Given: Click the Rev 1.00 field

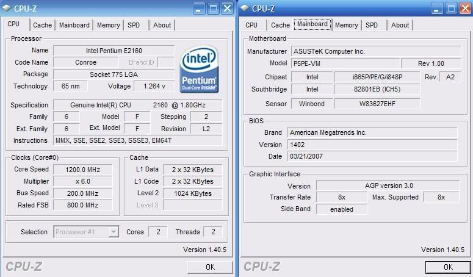Looking at the screenshot, I should point(431,63).
